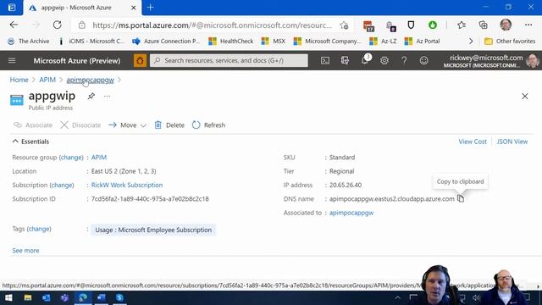Screen dimensions: 542x305
Task: Open the Az Portal bookmark
Action: click(422, 42)
